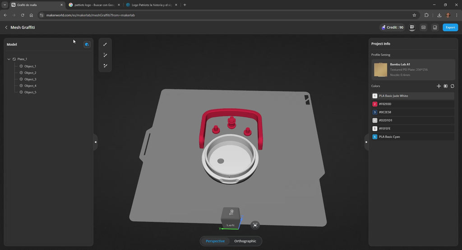
Task: Bookmark this page with the star
Action: point(414,15)
